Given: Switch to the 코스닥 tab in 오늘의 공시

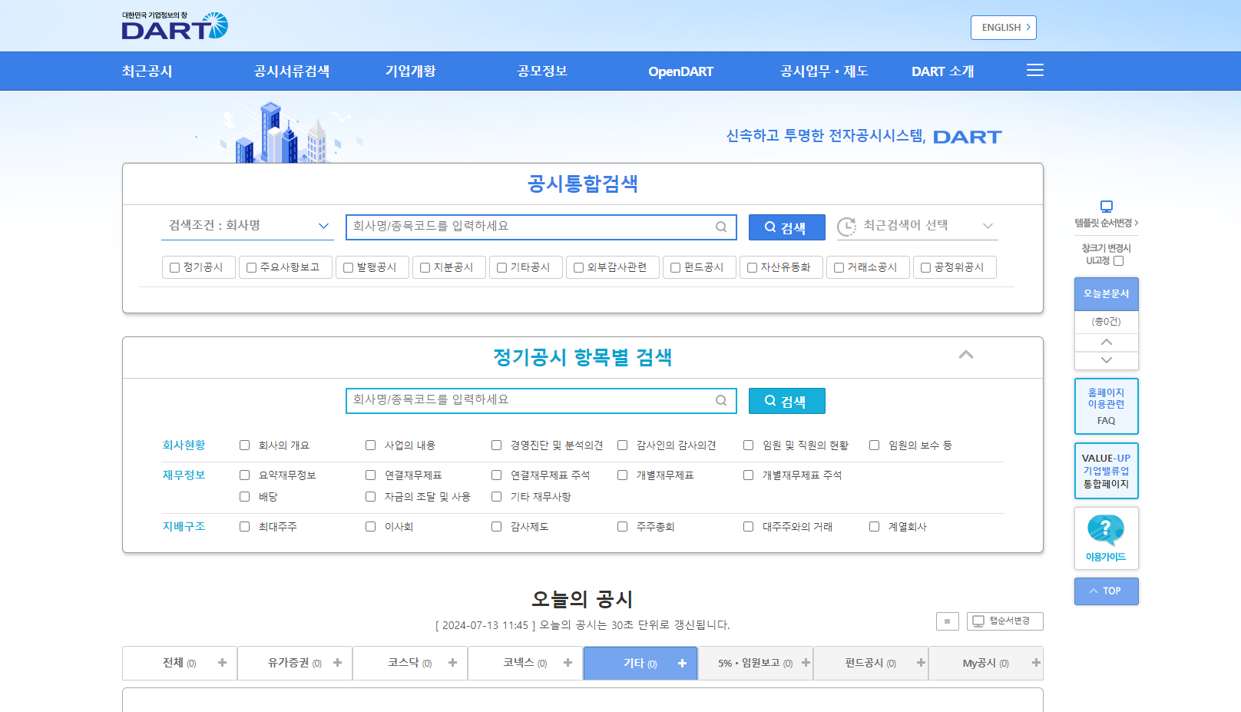Looking at the screenshot, I should point(409,662).
